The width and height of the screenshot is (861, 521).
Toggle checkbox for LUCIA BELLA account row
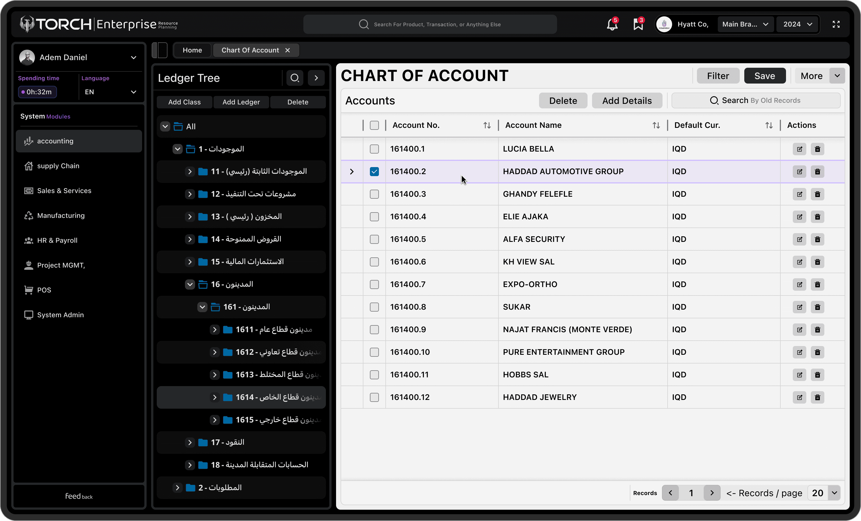[374, 148]
